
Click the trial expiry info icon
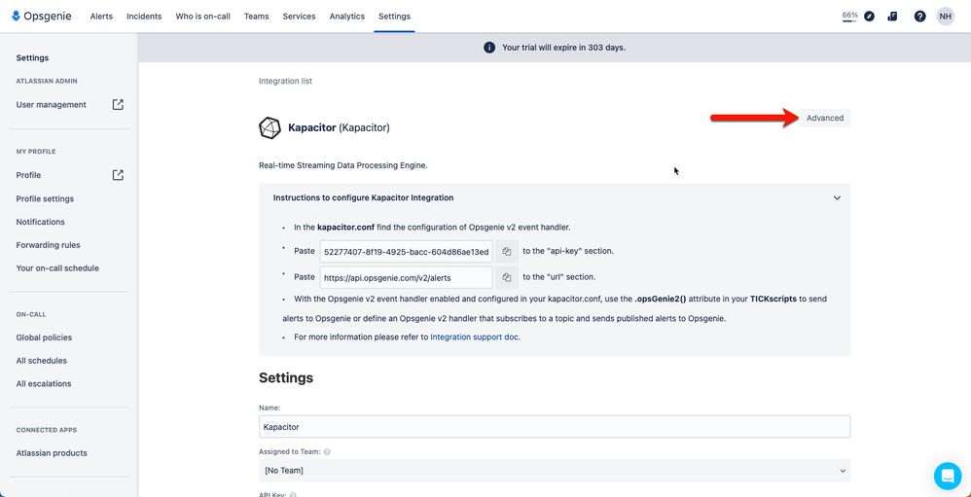tap(489, 48)
